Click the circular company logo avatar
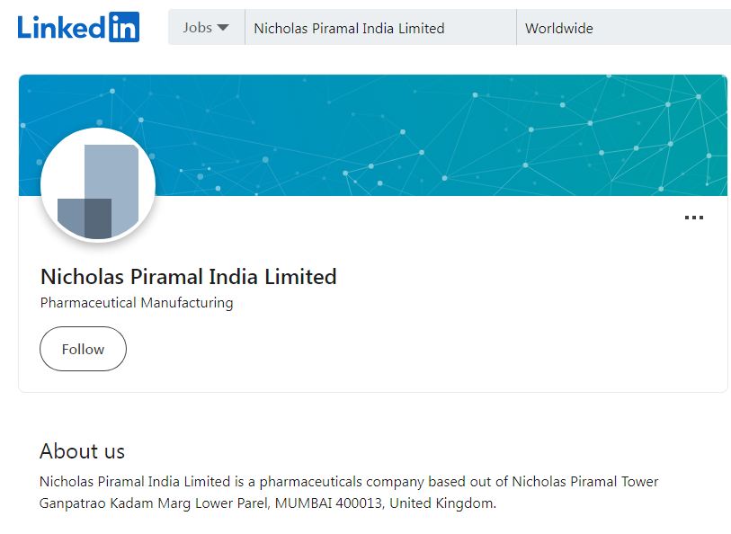Image resolution: width=731 pixels, height=534 pixels. pyautogui.click(x=98, y=184)
